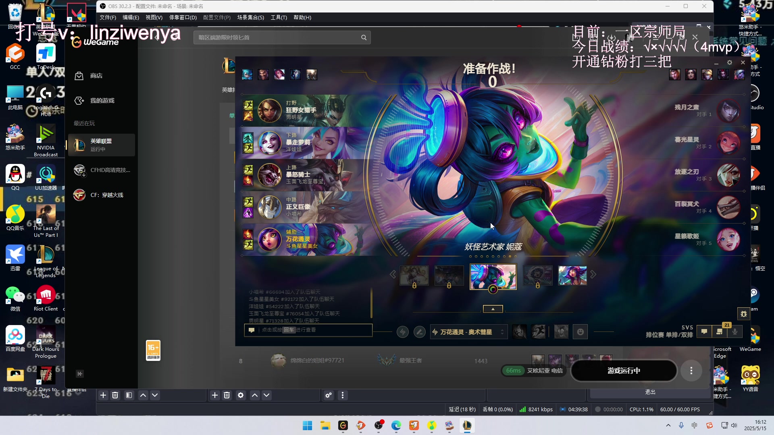
Task: Click rune quick-select lightning icon
Action: click(x=402, y=332)
